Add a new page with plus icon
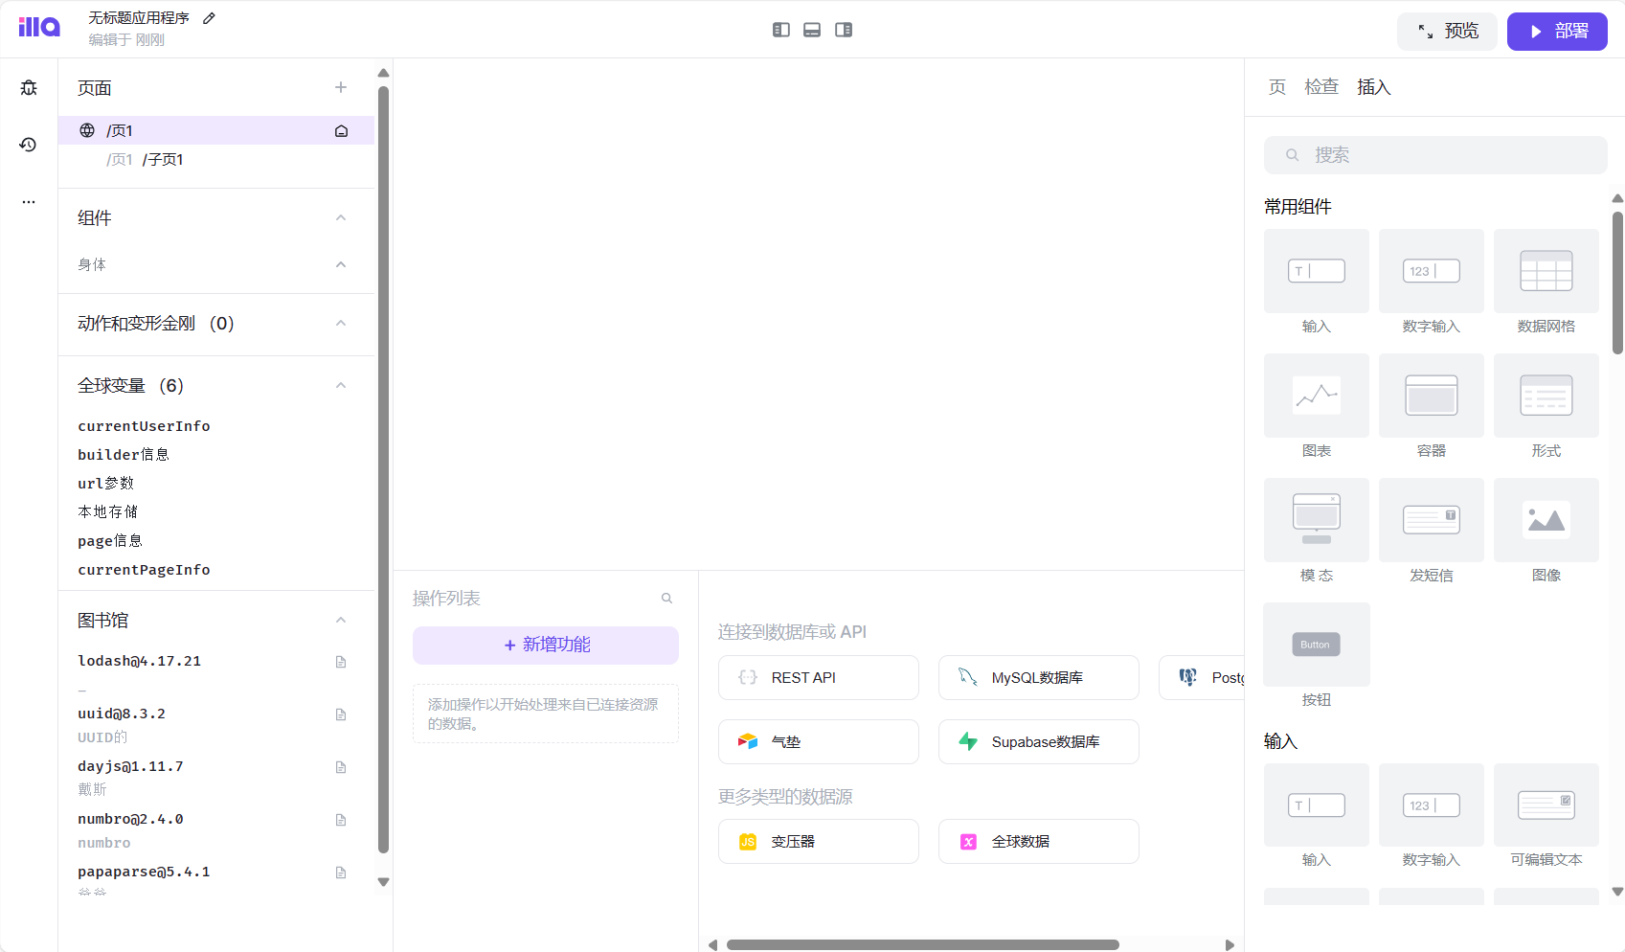 click(340, 87)
